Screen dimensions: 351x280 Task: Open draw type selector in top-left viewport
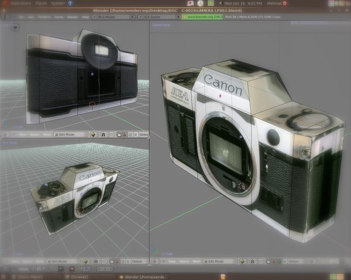(x=94, y=134)
